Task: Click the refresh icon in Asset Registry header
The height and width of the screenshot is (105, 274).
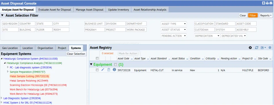Action: (256, 47)
